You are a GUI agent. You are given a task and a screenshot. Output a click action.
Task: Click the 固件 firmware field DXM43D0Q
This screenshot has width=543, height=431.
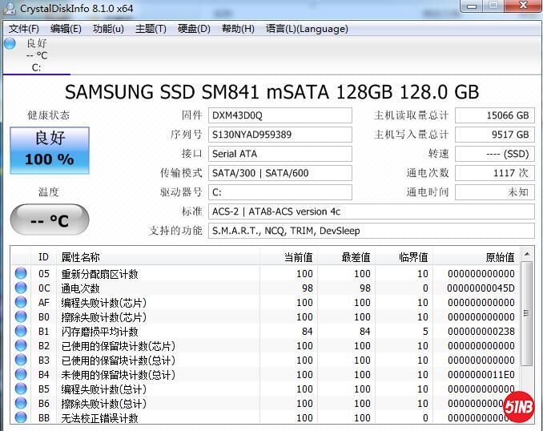[280, 115]
